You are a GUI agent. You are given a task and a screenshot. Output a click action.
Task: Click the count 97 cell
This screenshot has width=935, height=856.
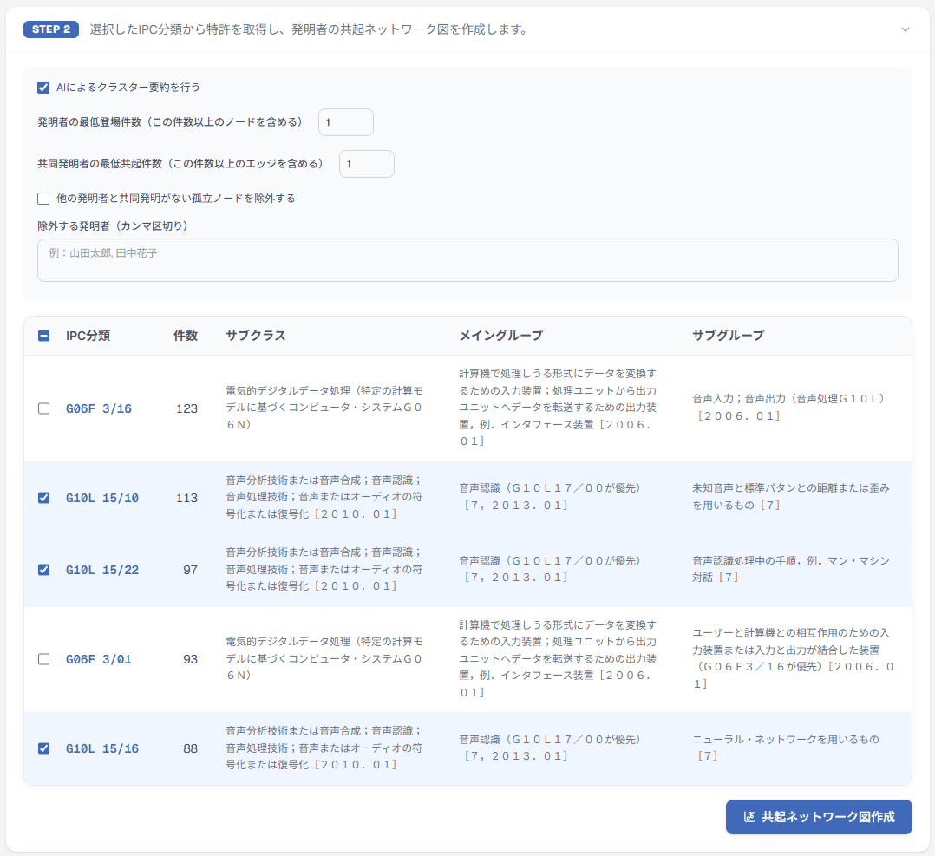pyautogui.click(x=190, y=570)
